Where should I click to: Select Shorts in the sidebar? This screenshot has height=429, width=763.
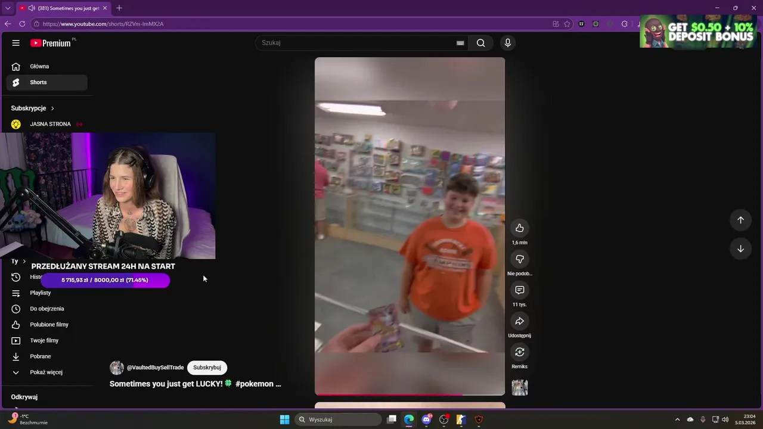(x=46, y=82)
